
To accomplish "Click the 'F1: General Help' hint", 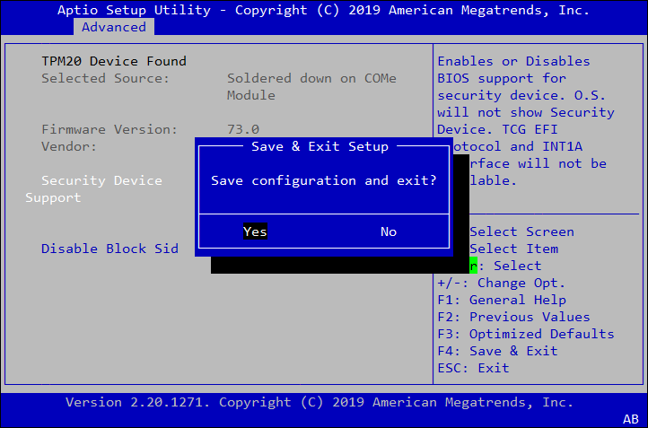I will (x=502, y=300).
